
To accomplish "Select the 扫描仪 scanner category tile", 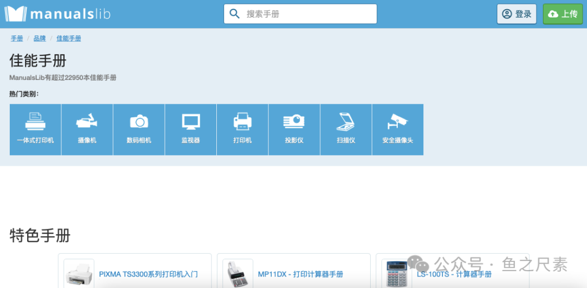I will tap(346, 129).
